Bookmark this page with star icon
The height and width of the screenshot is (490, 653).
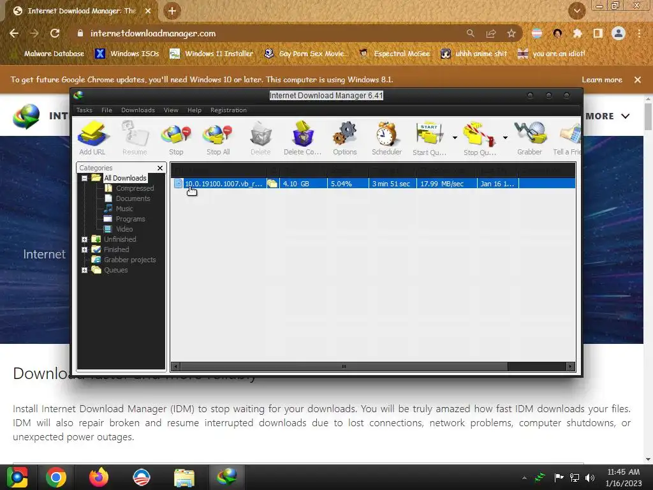(x=511, y=33)
